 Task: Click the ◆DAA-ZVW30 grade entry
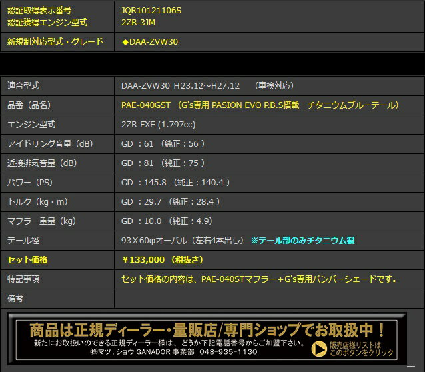pyautogui.click(x=150, y=41)
